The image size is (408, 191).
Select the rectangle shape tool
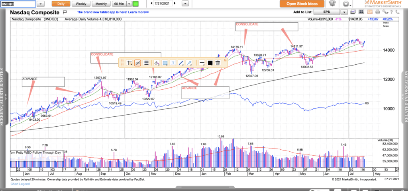pos(165,63)
